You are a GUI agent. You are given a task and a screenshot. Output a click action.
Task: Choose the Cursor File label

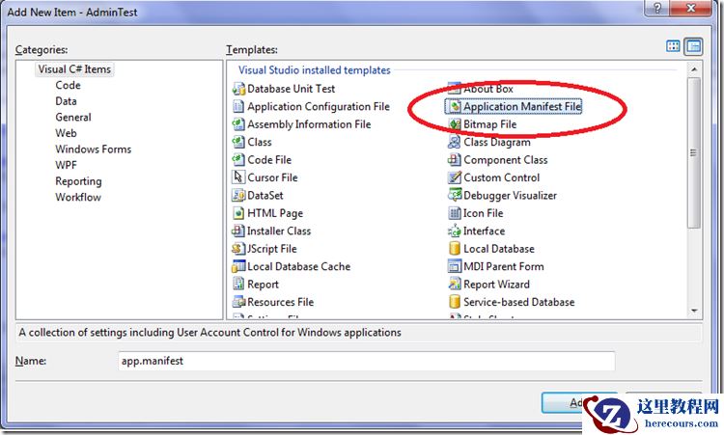[x=272, y=177]
